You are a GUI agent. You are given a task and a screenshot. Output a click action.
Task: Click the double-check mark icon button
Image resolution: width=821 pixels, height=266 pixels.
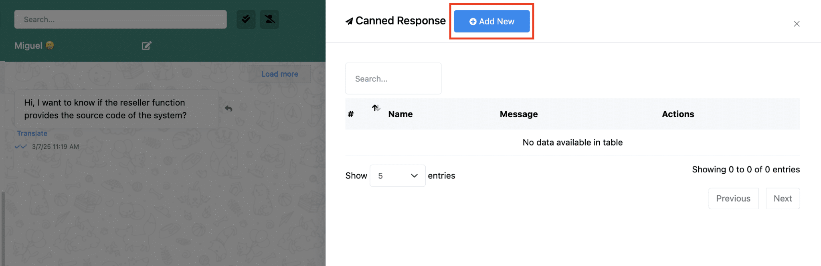[x=246, y=19]
